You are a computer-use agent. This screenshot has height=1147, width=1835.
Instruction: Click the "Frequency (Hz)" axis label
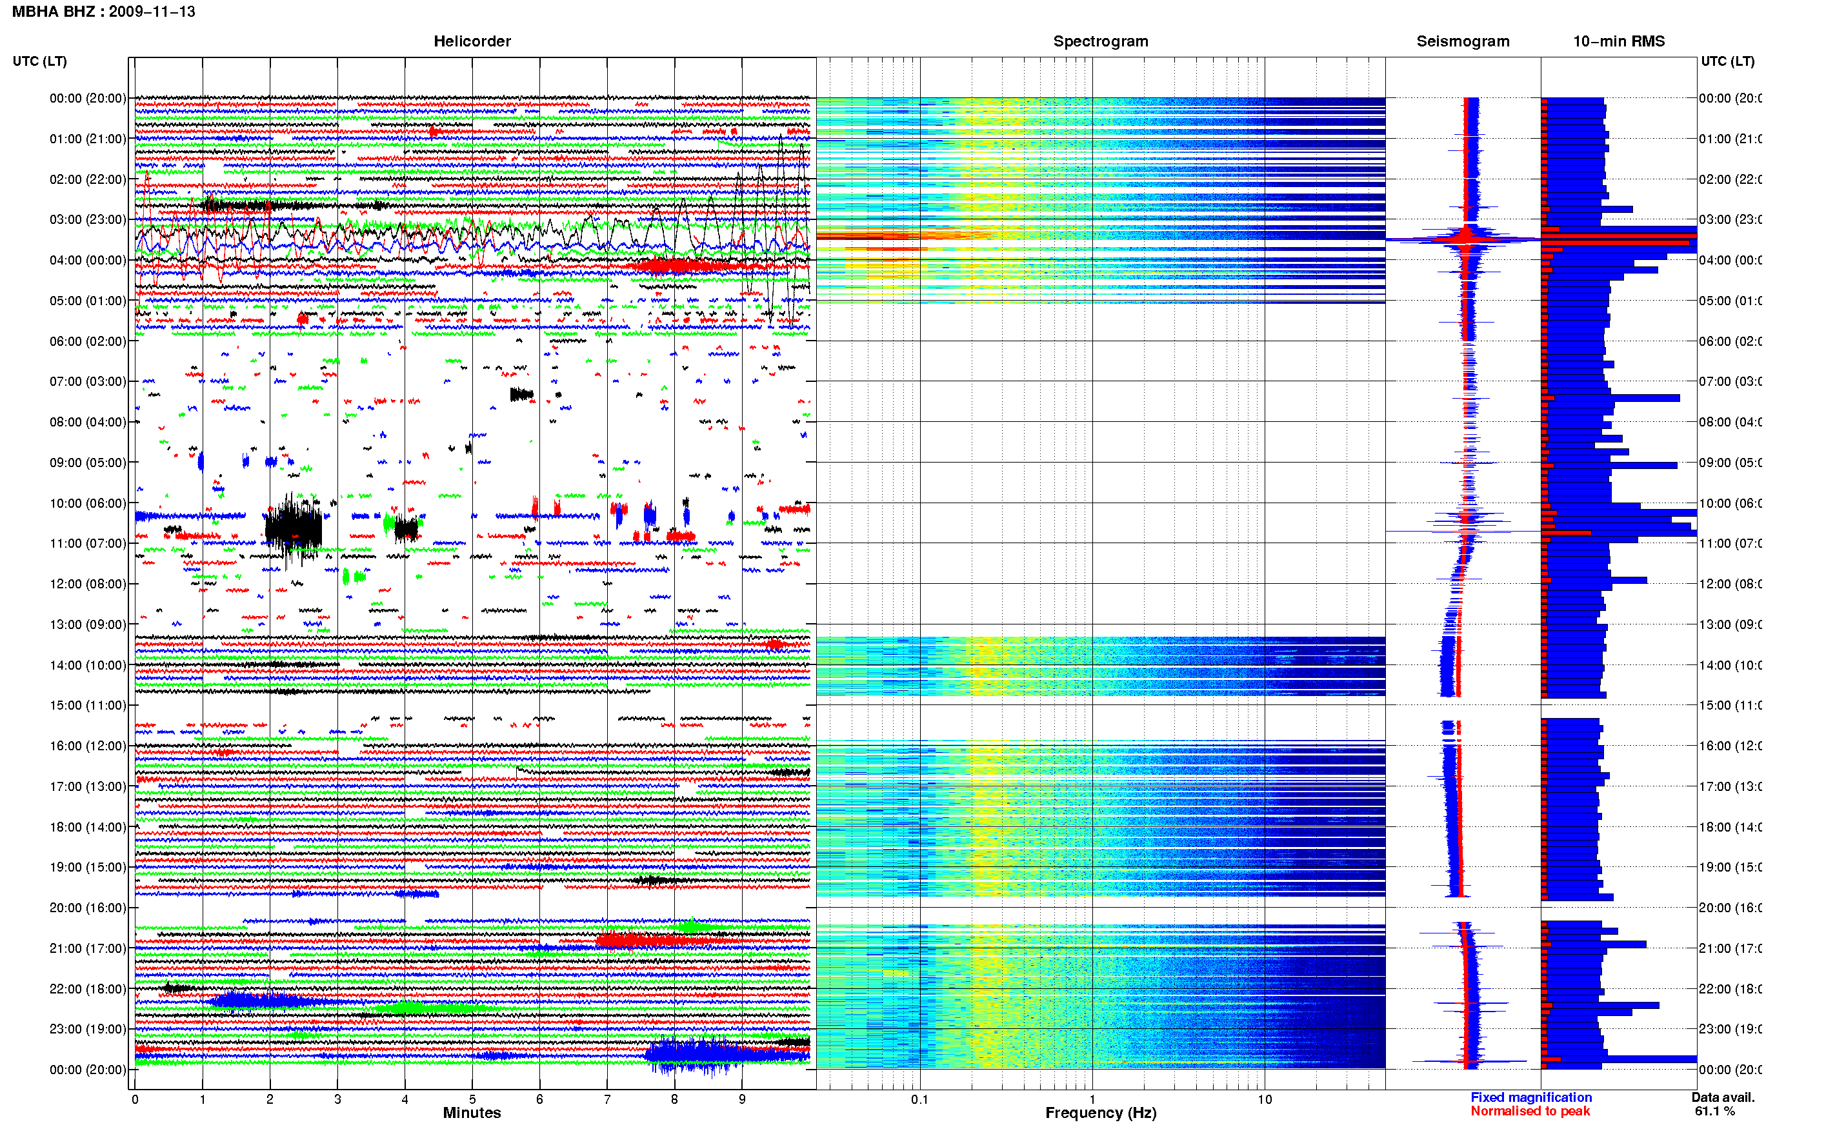click(x=1100, y=1113)
